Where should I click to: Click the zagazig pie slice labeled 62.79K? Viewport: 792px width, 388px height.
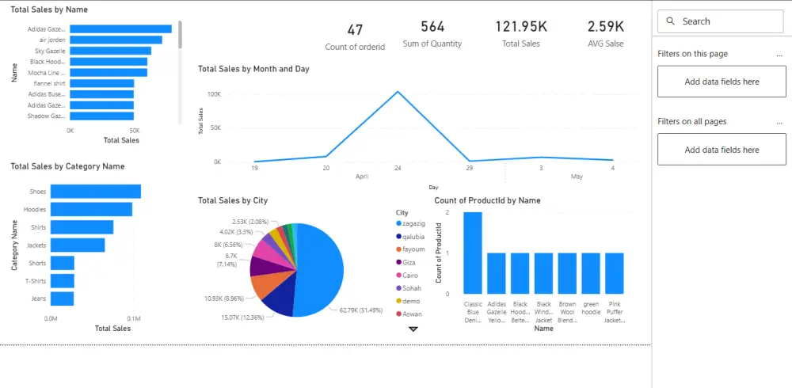[x=321, y=270]
